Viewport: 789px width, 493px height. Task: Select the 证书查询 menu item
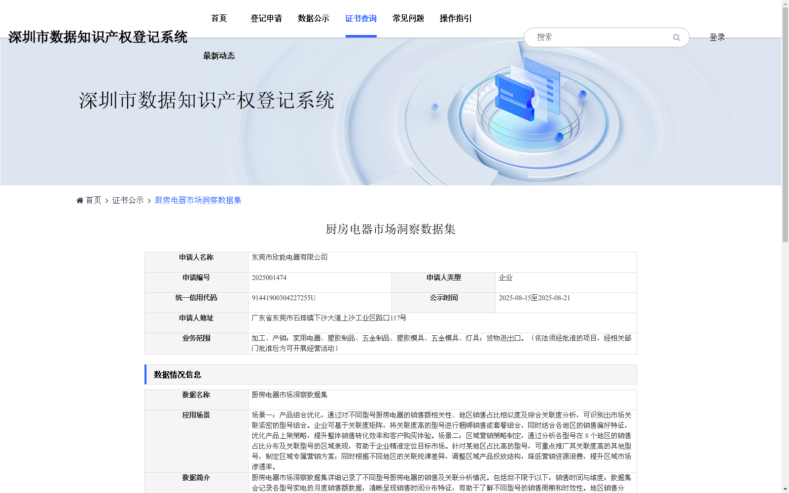(x=361, y=18)
